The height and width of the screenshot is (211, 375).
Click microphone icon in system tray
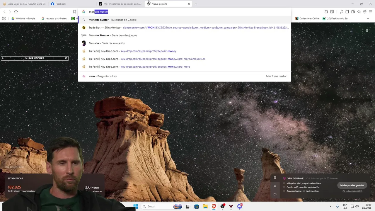[x=337, y=206]
